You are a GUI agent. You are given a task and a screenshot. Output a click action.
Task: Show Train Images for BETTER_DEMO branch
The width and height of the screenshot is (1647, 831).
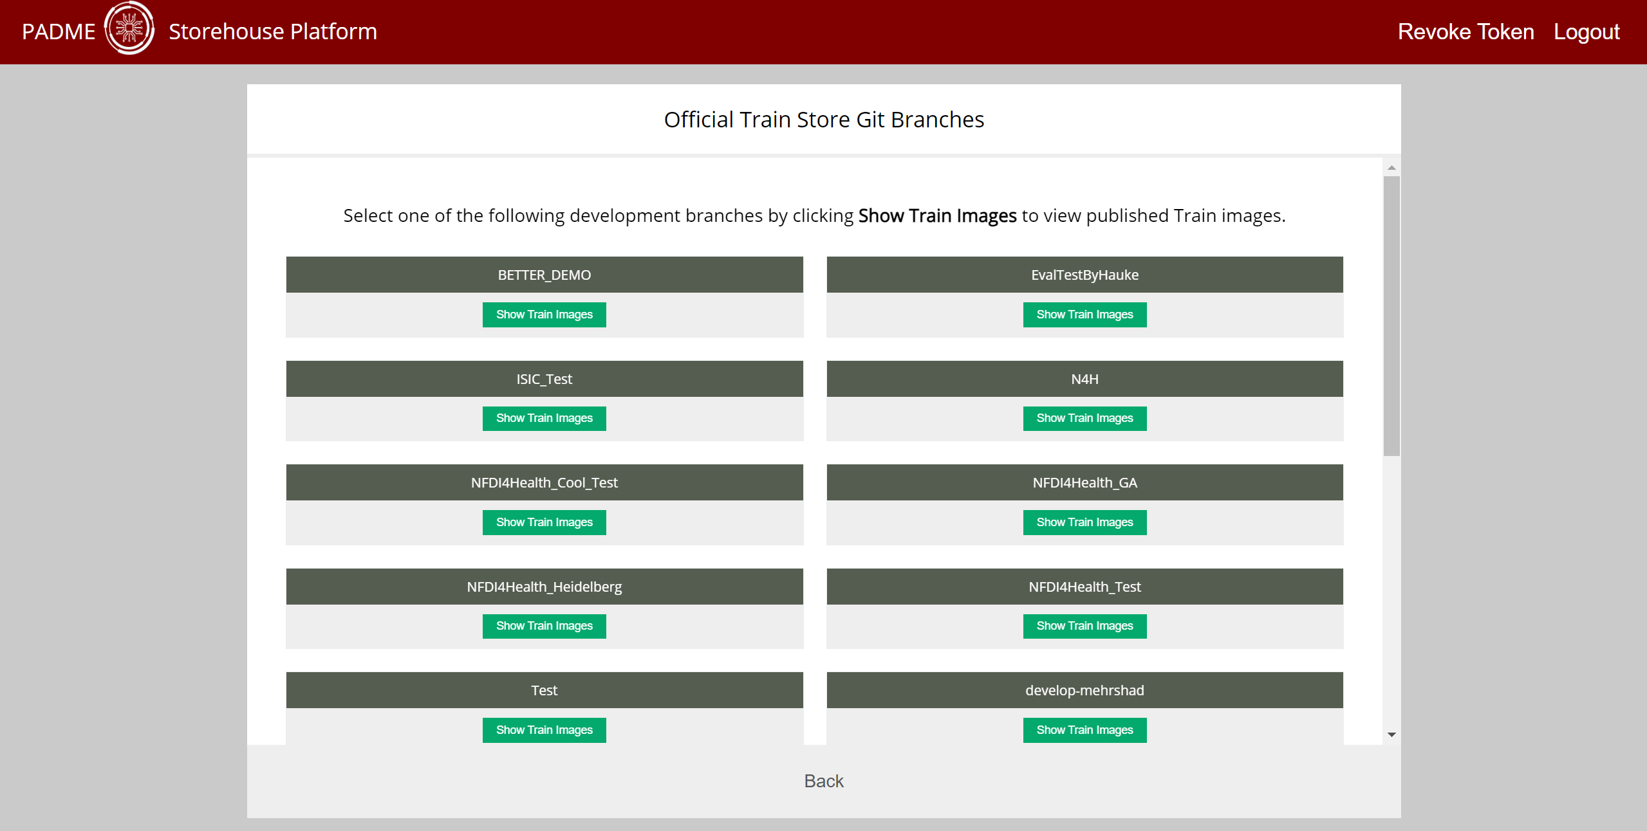544,315
